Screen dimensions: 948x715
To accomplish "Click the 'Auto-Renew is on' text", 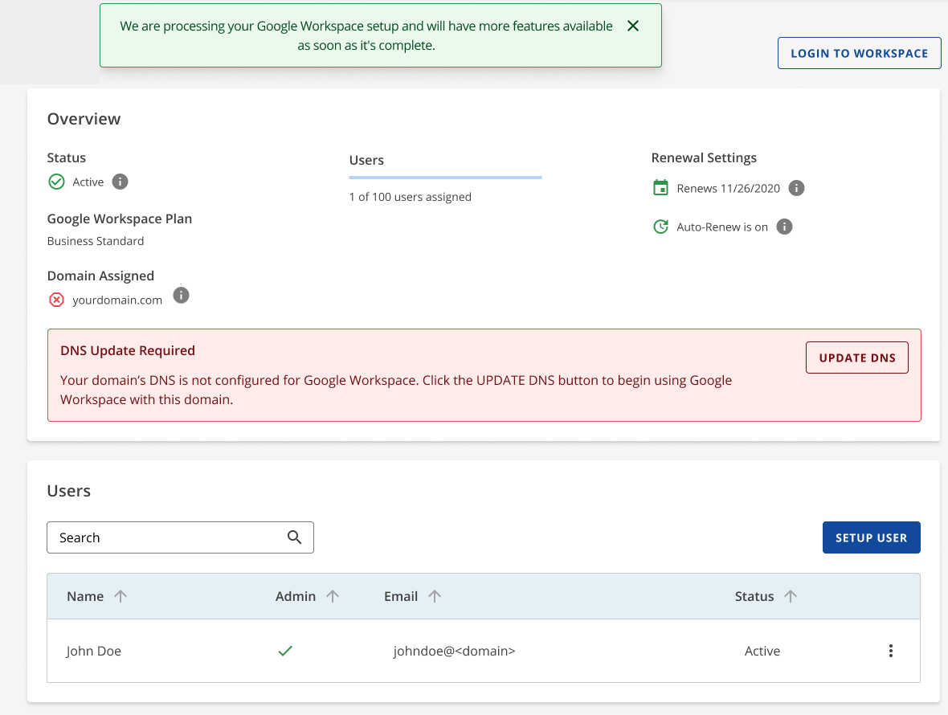I will (722, 227).
